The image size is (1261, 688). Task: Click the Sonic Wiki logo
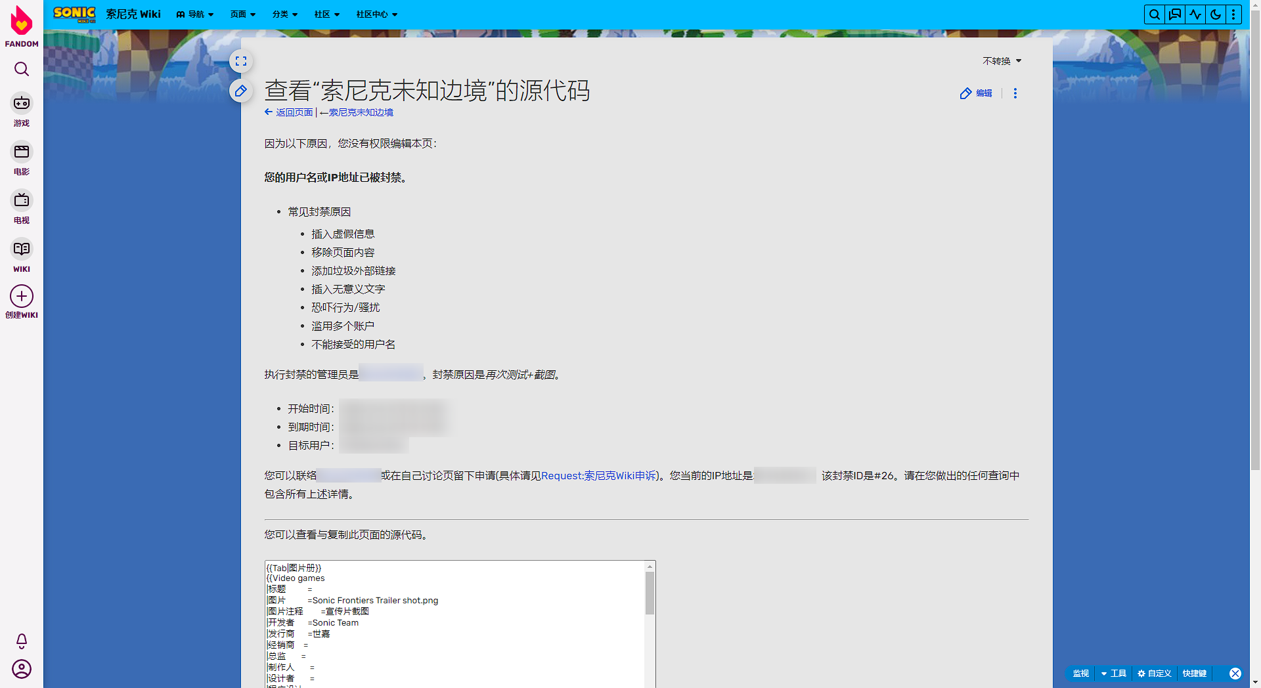(74, 14)
